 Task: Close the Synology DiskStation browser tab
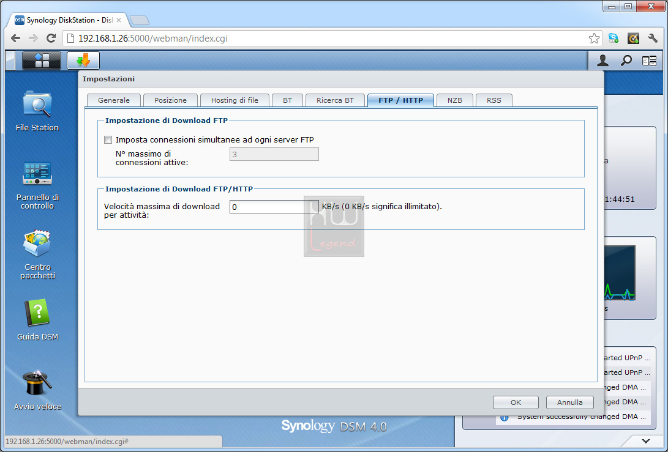[119, 20]
